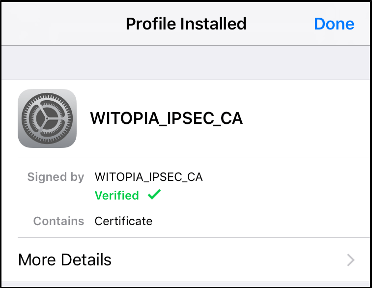This screenshot has height=288, width=372.
Task: Open the More Details row
Action: [186, 260]
